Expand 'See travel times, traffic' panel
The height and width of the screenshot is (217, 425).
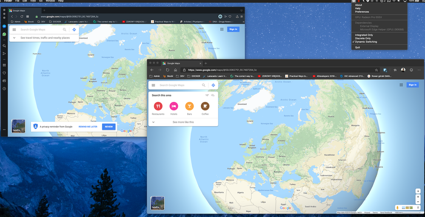[x=44, y=38]
